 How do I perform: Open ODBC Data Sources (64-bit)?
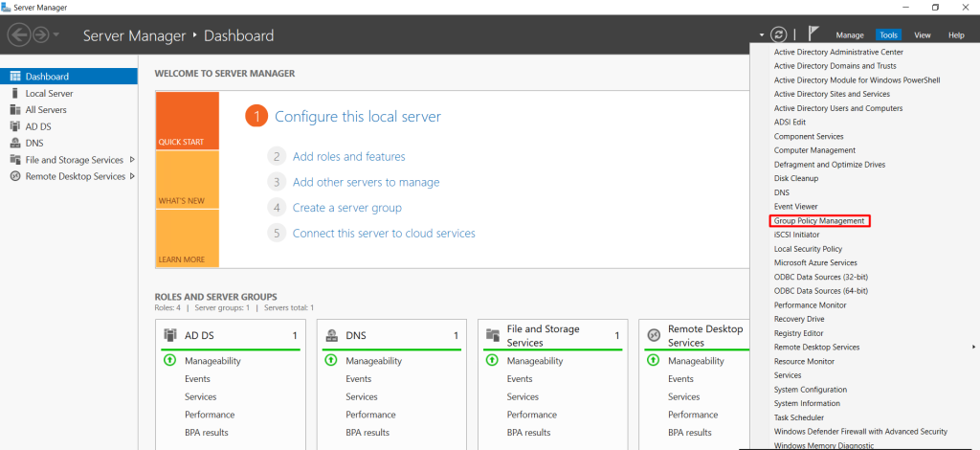(820, 291)
